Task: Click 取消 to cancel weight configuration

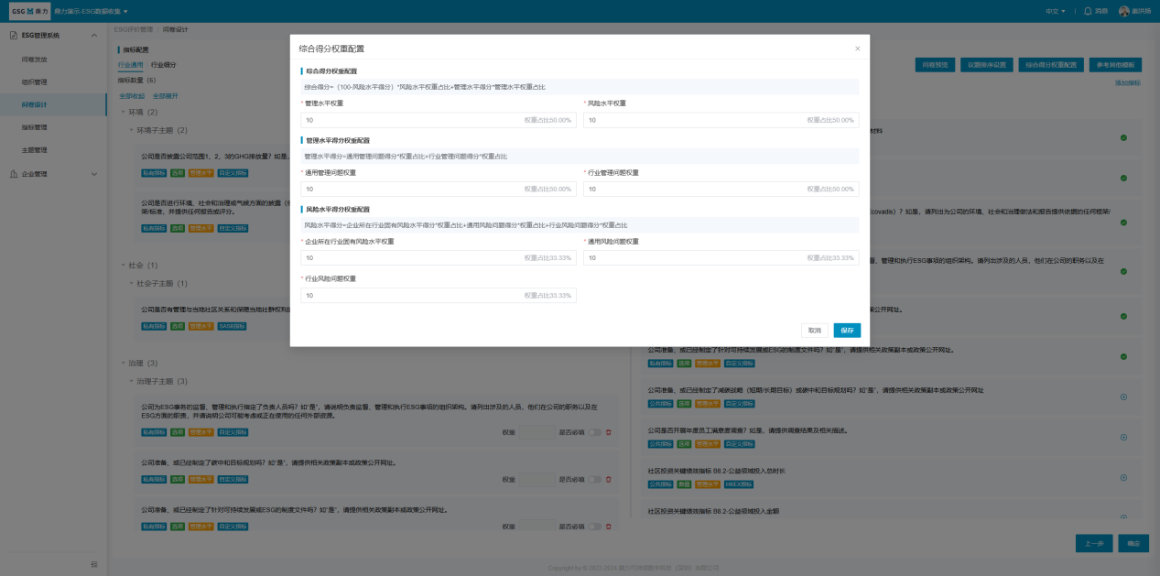Action: click(813, 331)
